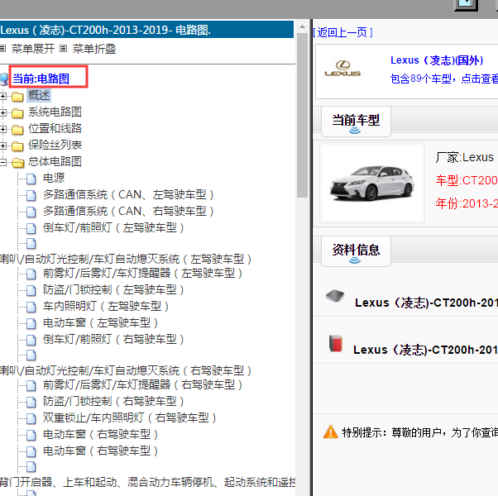Select the 当前:电路图 root node

click(41, 79)
